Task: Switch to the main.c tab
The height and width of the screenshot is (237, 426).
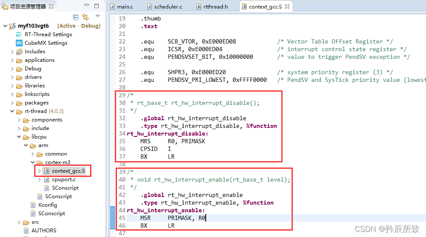Action: (124, 7)
